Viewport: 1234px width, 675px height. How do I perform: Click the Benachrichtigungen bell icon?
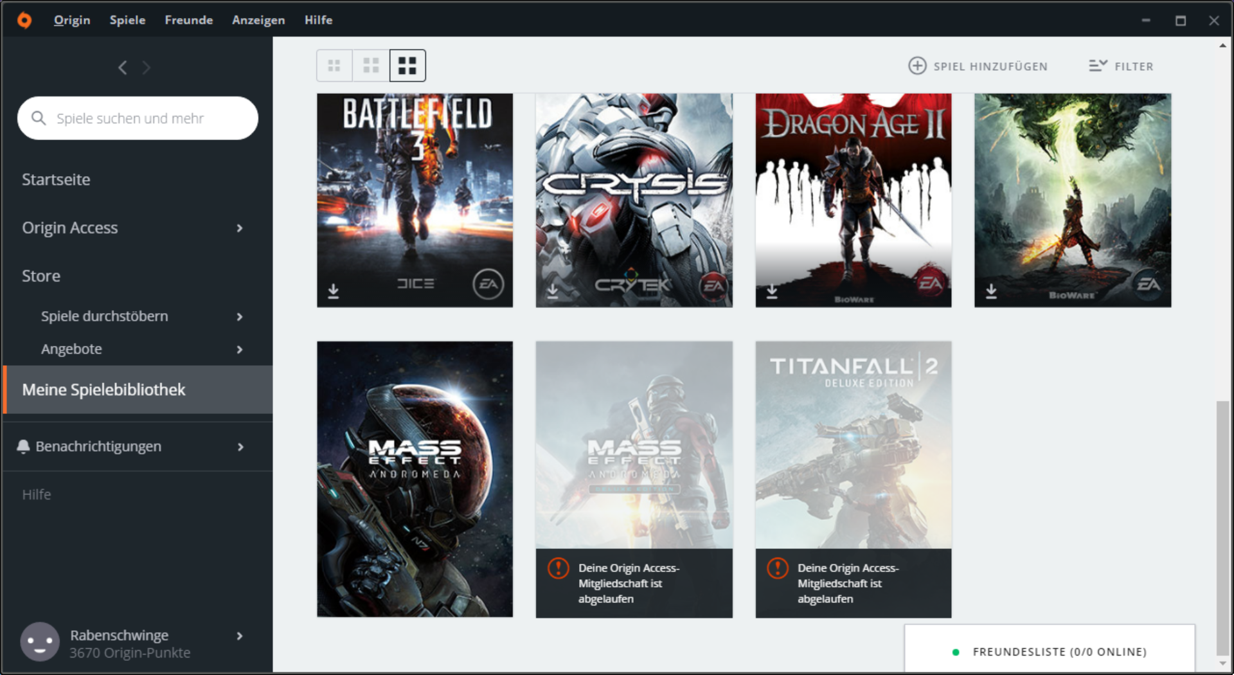pyautogui.click(x=23, y=446)
